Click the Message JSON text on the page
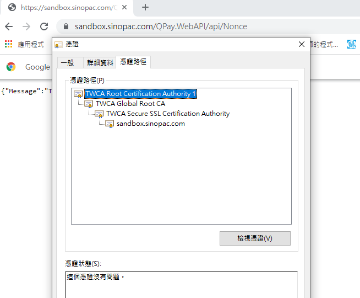360x298 pixels. click(26, 91)
